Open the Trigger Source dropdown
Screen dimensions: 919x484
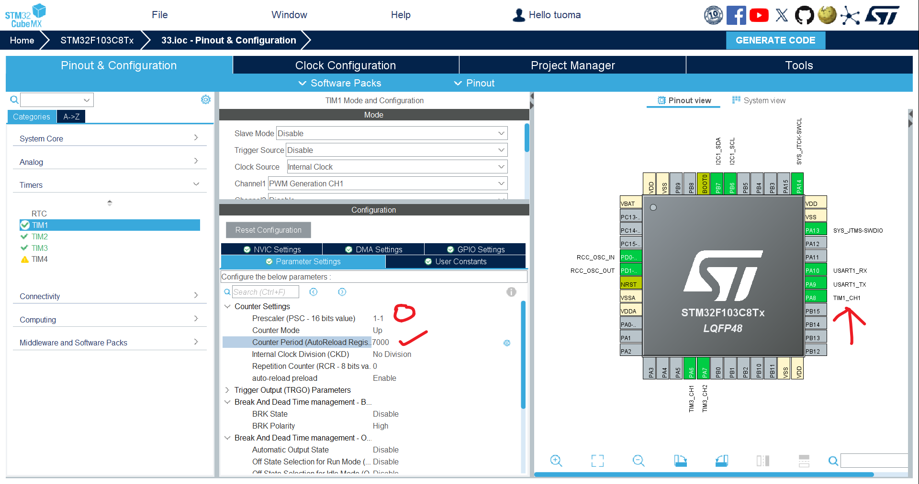point(396,150)
